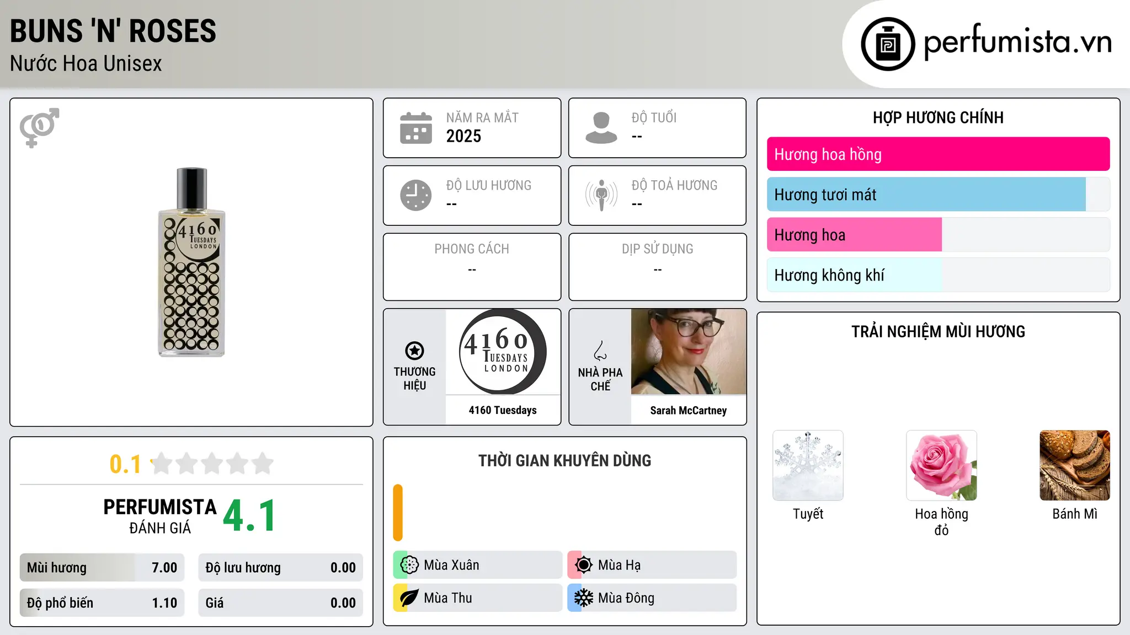The height and width of the screenshot is (635, 1130).
Task: Click the PERFUMISTA ĐÁNH GIÁ label
Action: [x=160, y=516]
